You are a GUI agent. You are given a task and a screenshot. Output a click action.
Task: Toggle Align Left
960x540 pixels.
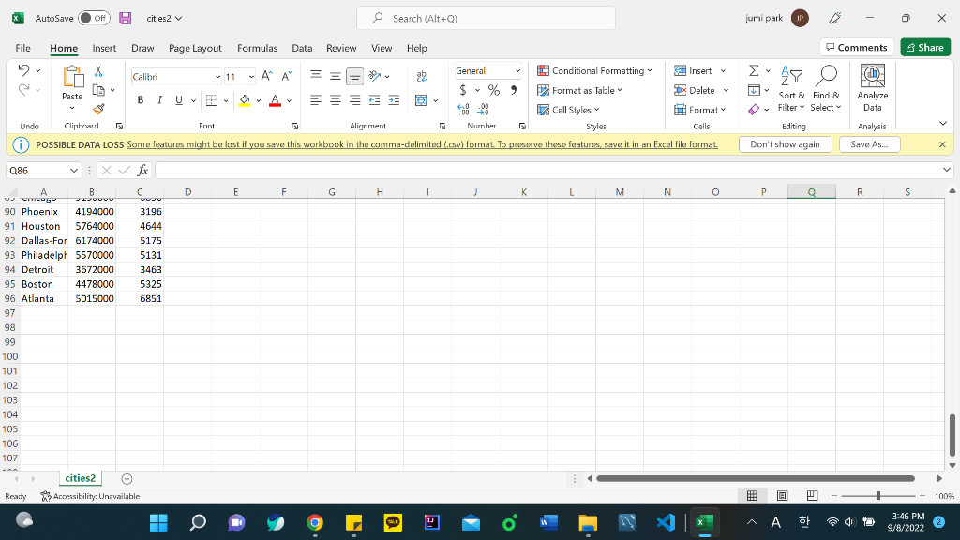(316, 99)
